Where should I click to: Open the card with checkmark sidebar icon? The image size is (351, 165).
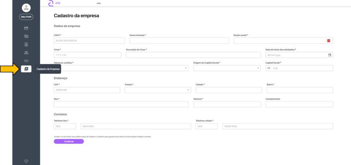[26, 28]
